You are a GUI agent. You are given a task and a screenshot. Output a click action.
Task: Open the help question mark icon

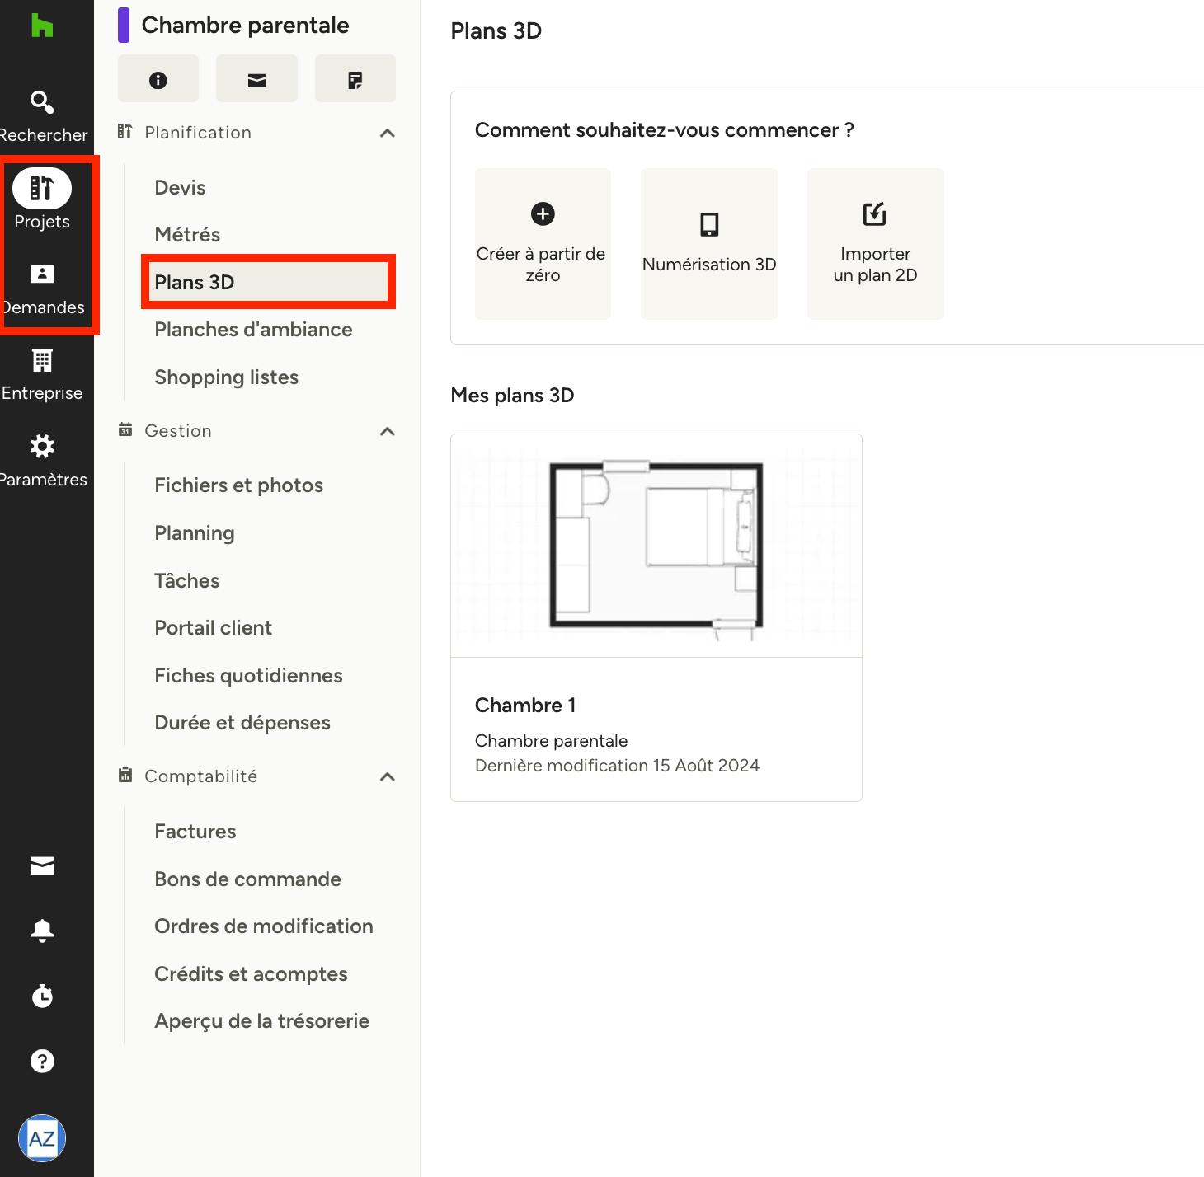tap(42, 1061)
